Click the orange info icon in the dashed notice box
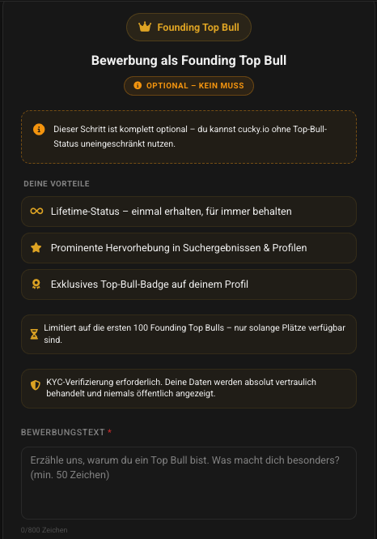 click(x=39, y=129)
